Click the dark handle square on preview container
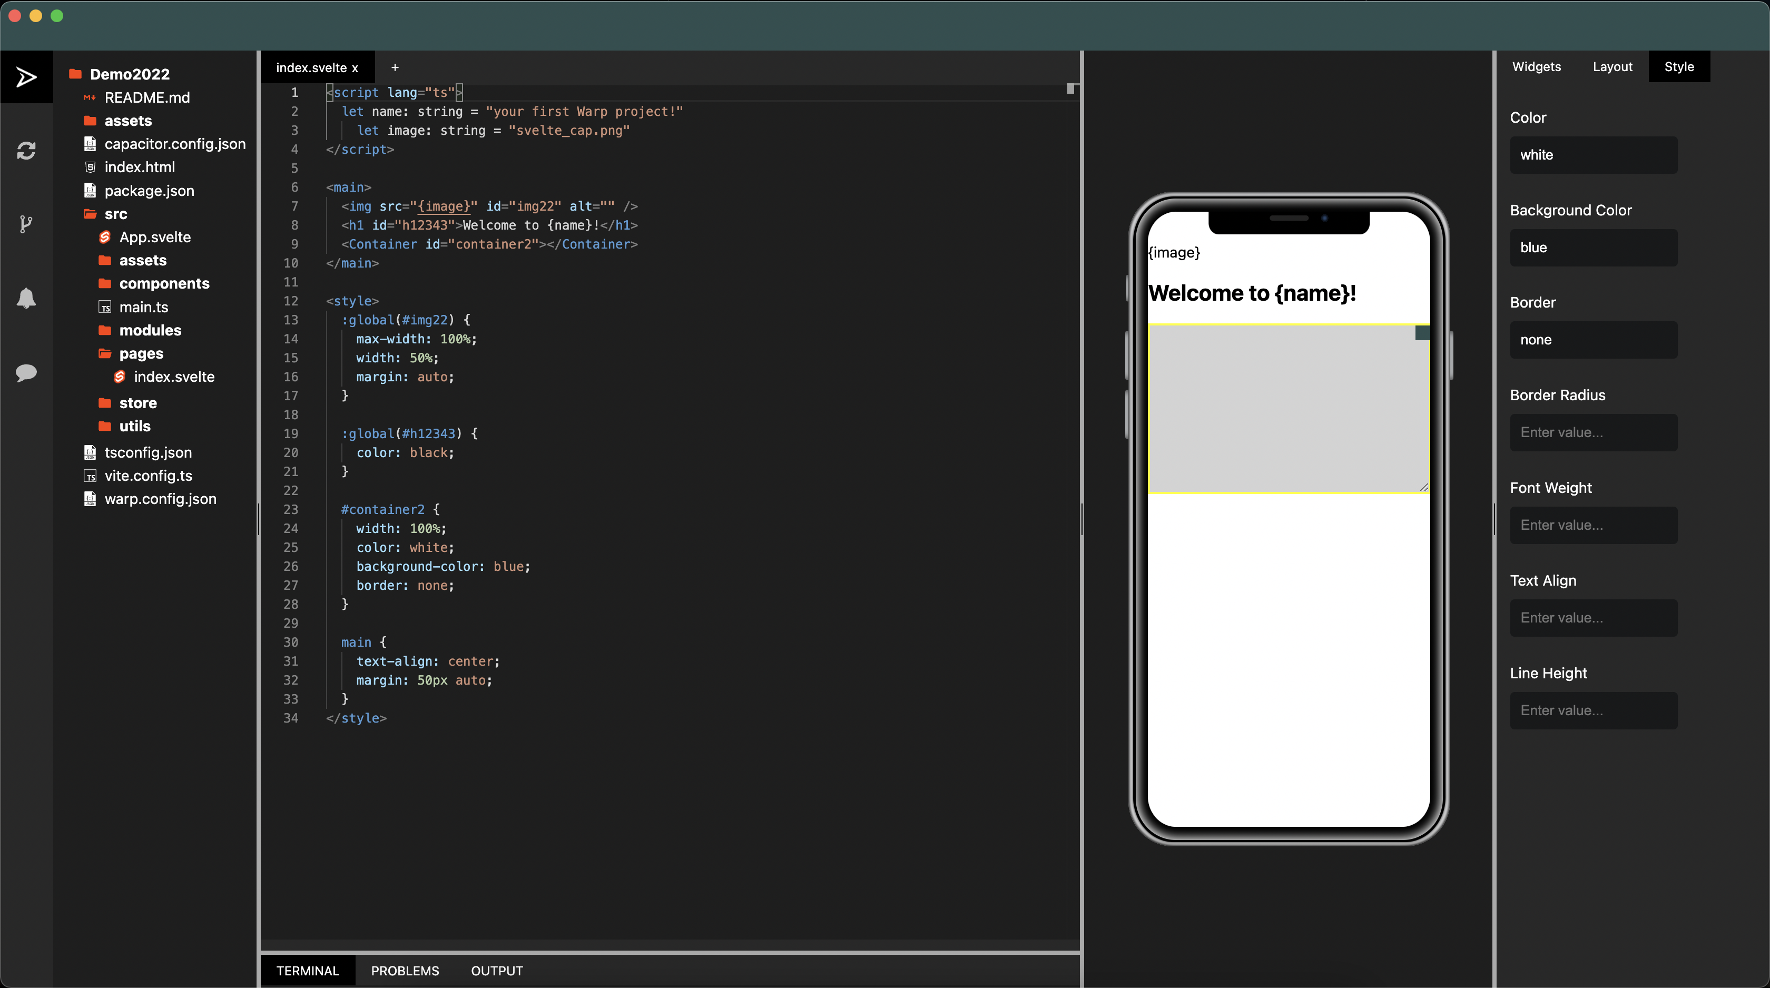Screen dimensions: 1770x988 coord(1422,333)
